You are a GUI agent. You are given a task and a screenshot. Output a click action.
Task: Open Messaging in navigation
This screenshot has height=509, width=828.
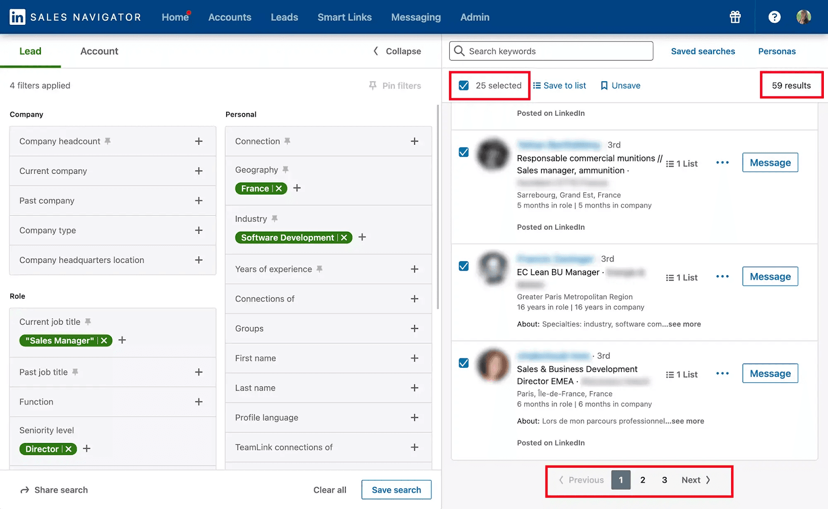tap(416, 17)
